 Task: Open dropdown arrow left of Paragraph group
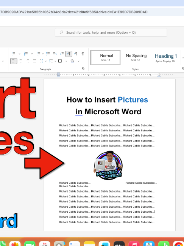(x=3, y=61)
